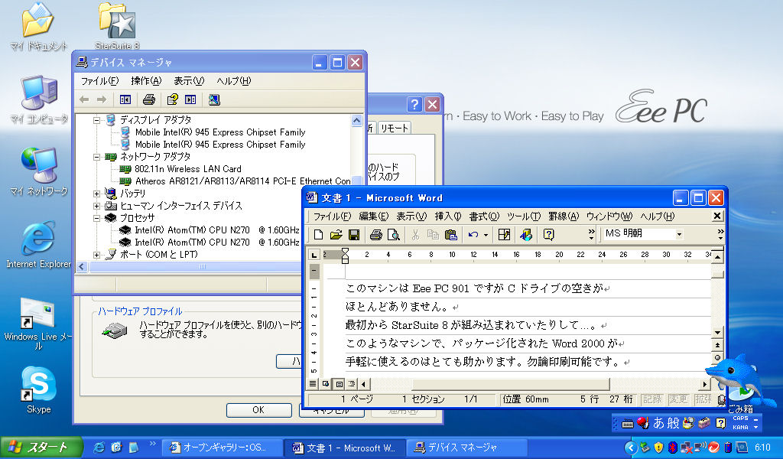Click the Paste clipboard icon in Word
783x459 pixels.
point(451,234)
